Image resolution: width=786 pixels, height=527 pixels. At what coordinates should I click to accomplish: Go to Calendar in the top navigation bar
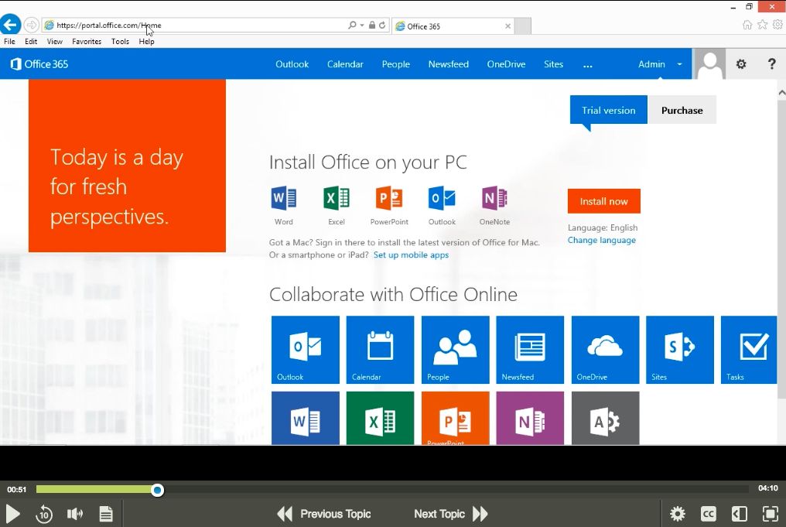345,64
